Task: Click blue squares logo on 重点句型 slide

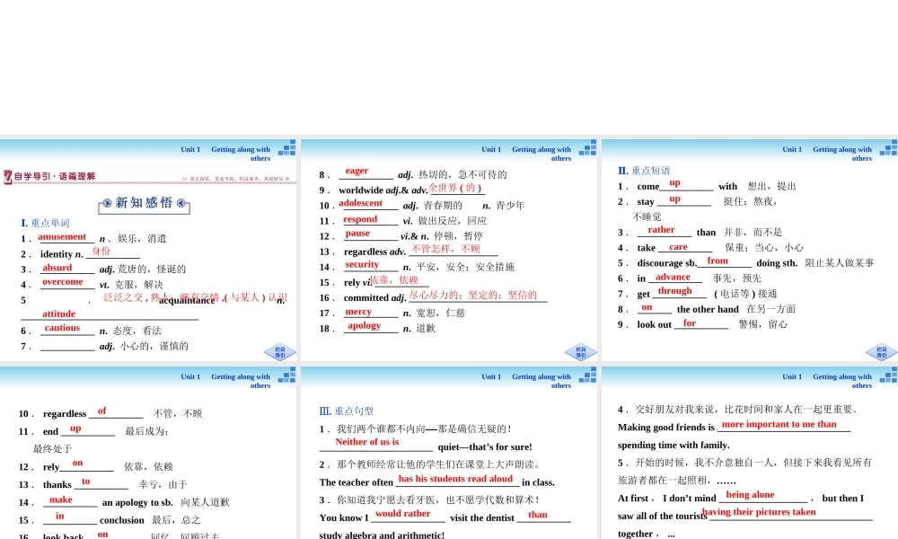Action: pyautogui.click(x=587, y=376)
